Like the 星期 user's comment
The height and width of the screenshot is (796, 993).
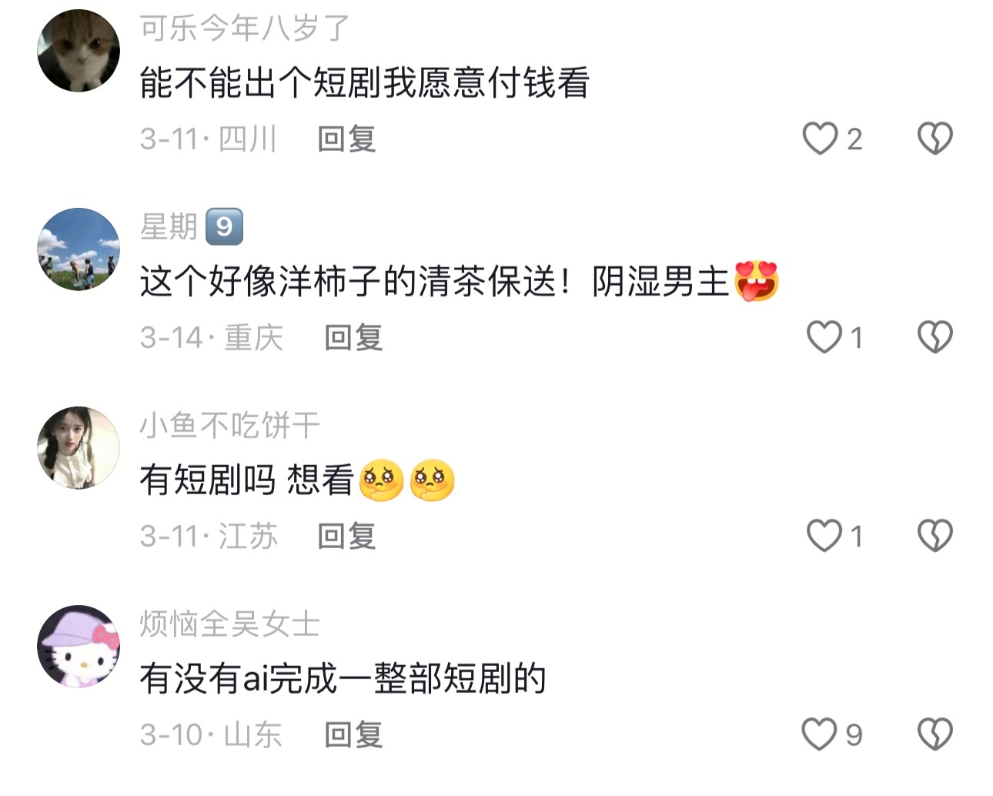[x=824, y=337]
